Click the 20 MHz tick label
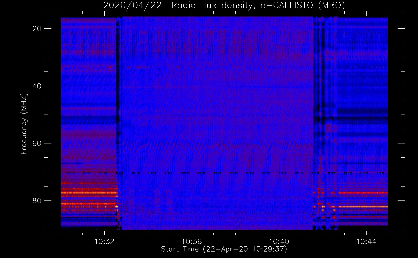This screenshot has width=418, height=258. point(37,29)
